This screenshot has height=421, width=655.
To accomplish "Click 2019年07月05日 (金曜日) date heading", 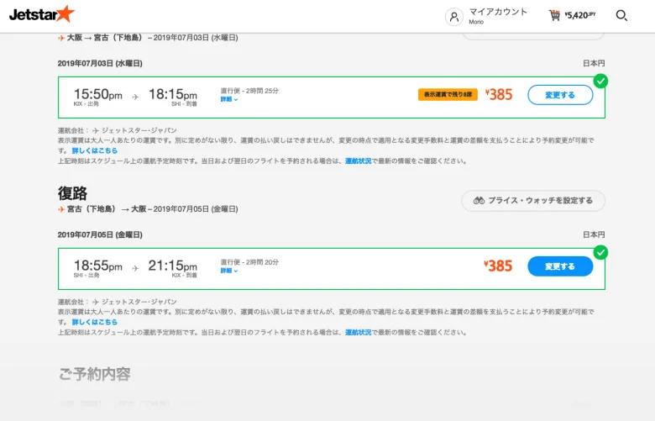I will click(100, 235).
